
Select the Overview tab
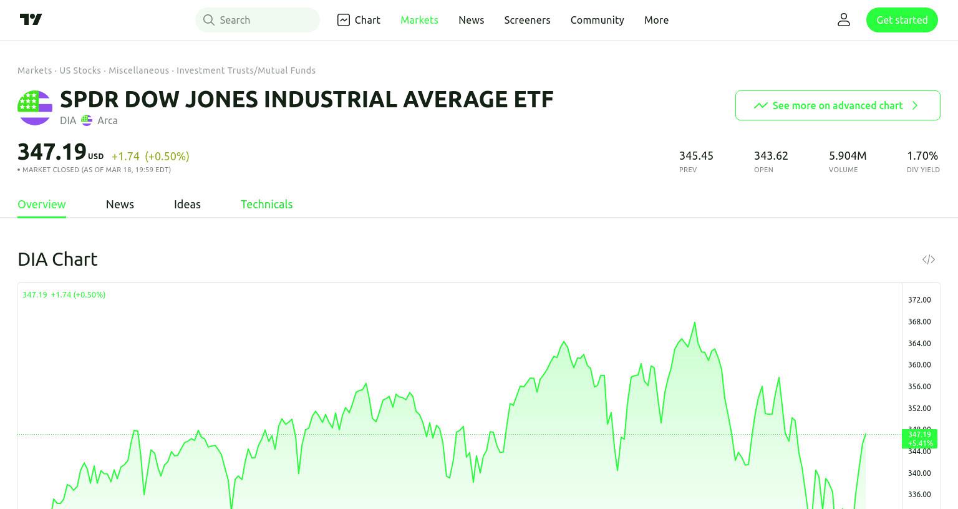tap(42, 204)
